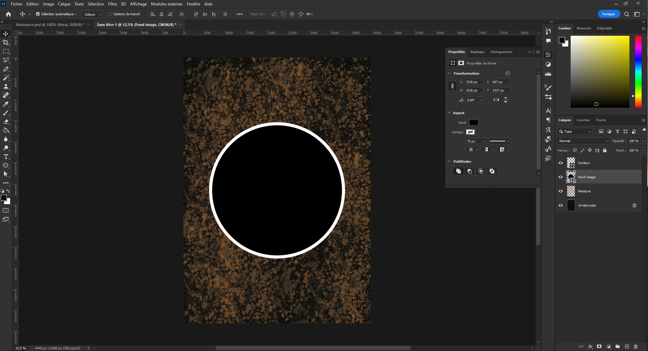648x351 pixels.
Task: Select the Brush tool
Action: click(x=6, y=113)
